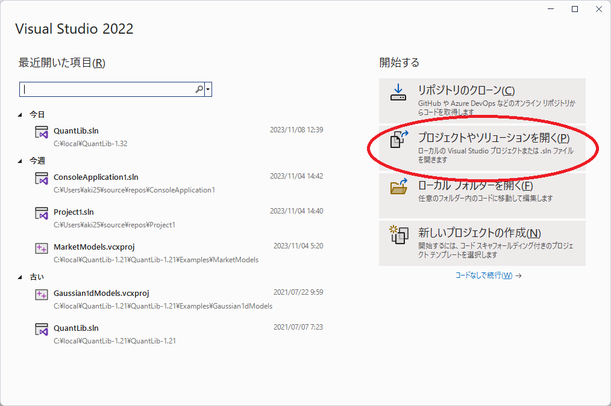Viewport: 611px width, 406px height.
Task: Click the path C:¥Users¥aki25¥source¥repos¥ConsoleApplication1
Action: coord(134,190)
